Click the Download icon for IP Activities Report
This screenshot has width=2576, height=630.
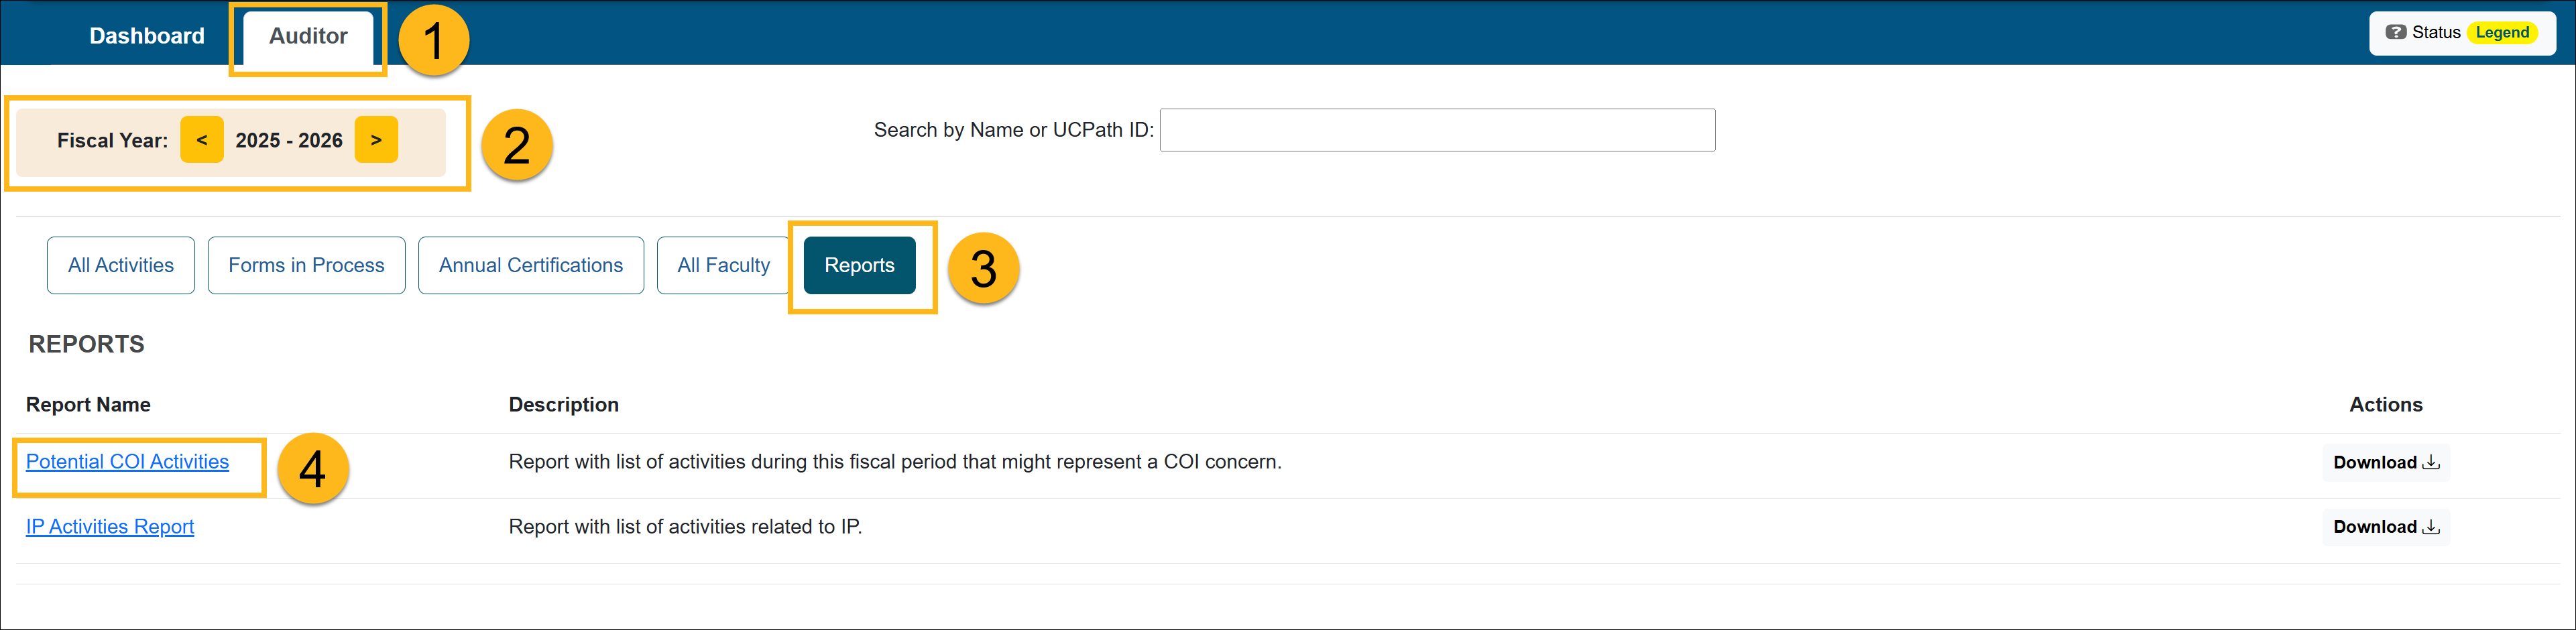tap(2432, 526)
